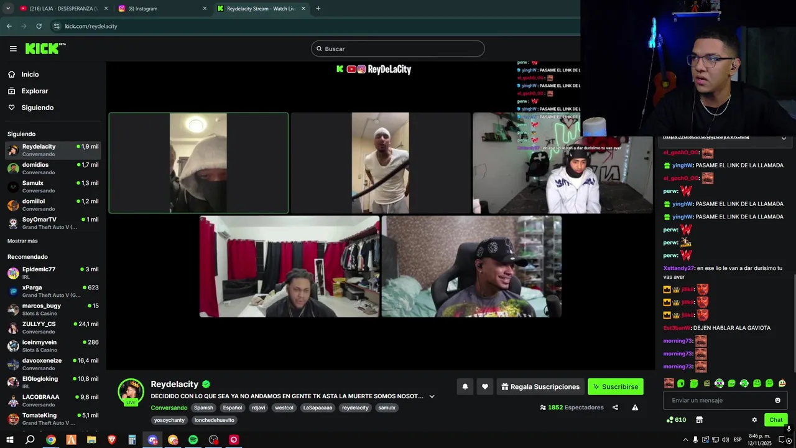The width and height of the screenshot is (796, 448).
Task: Go to Inicio in the sidebar
Action: (x=30, y=74)
